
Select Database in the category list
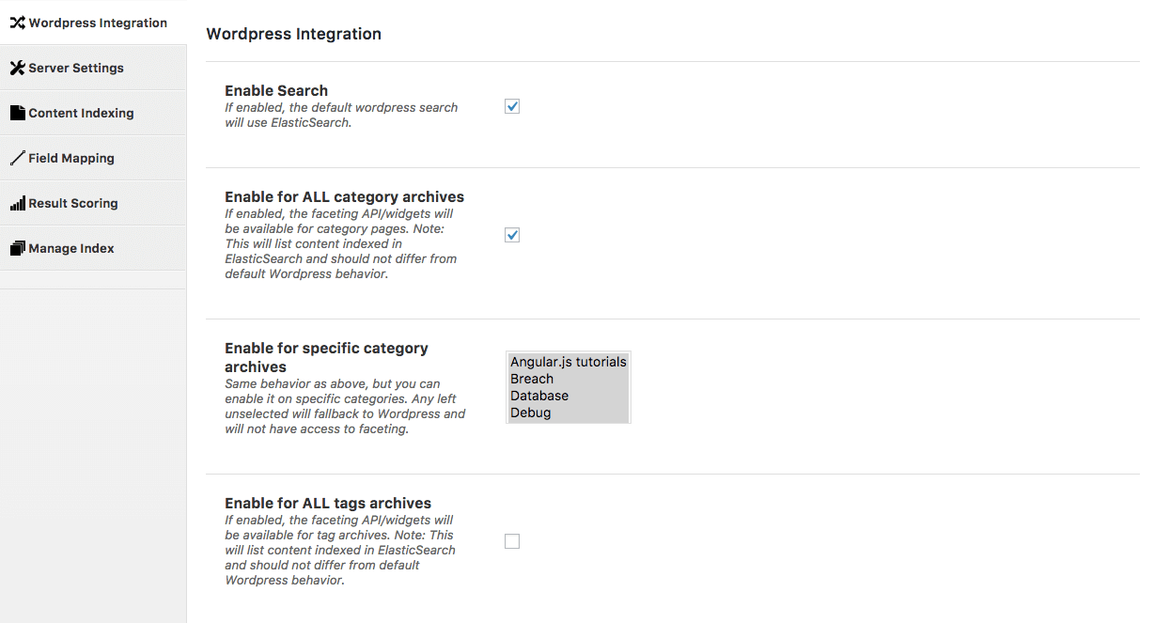point(568,396)
